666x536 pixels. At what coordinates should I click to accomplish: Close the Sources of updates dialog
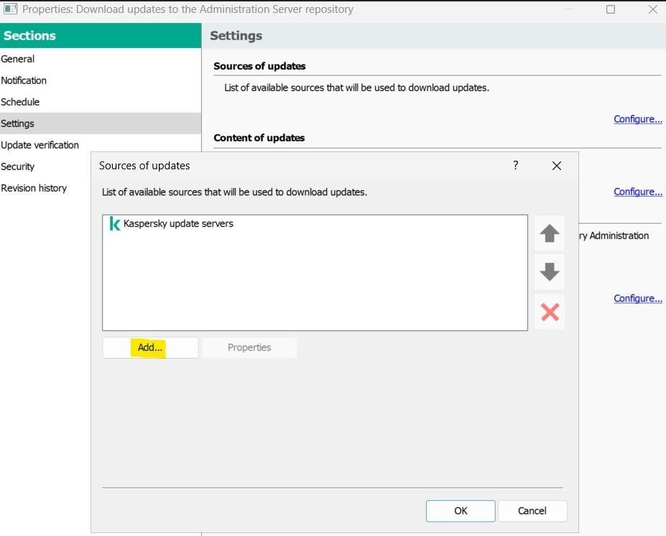click(556, 166)
